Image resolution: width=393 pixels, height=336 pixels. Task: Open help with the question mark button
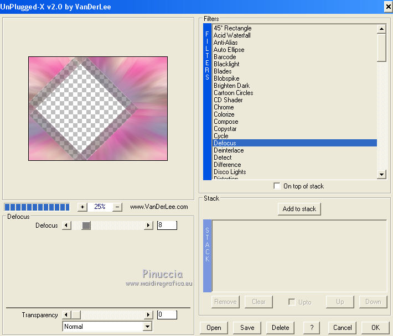click(x=312, y=328)
